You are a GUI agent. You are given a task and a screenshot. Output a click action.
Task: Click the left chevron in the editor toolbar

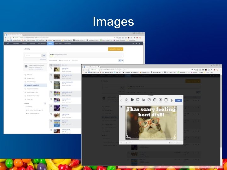point(121,100)
